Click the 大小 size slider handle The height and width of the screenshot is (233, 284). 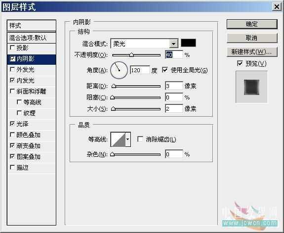pos(113,109)
